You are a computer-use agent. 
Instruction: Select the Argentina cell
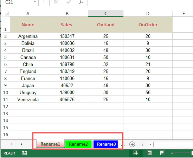click(28, 36)
